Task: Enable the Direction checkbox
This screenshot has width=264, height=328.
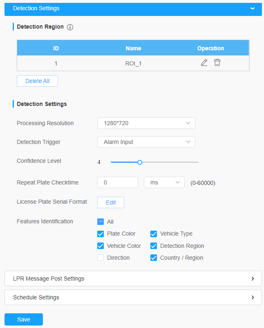Action: pos(101,258)
